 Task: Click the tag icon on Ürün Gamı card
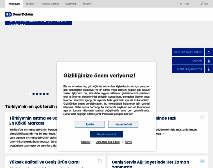tap(100, 161)
